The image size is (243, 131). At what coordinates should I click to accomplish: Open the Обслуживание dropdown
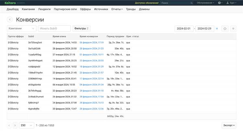(205, 3)
